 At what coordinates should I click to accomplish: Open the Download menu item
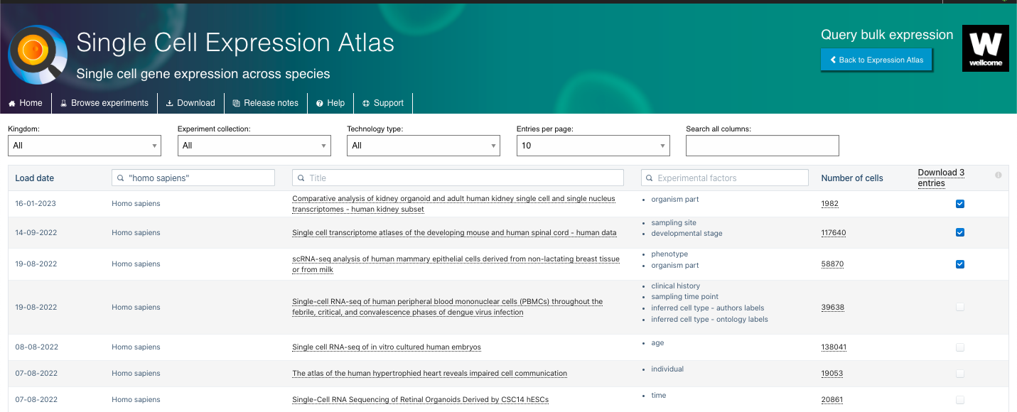tap(190, 103)
